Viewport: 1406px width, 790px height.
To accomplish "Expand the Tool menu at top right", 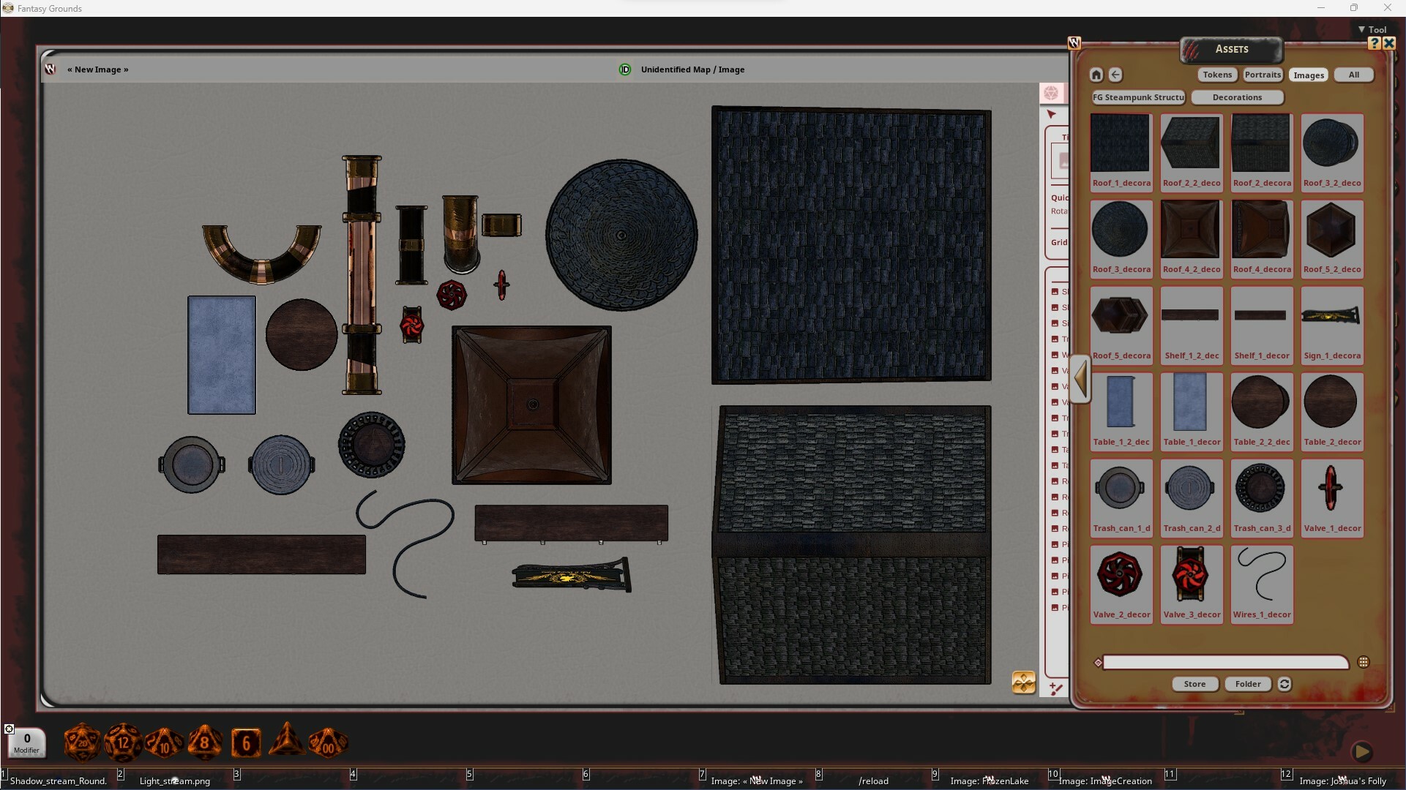I will 1373,29.
